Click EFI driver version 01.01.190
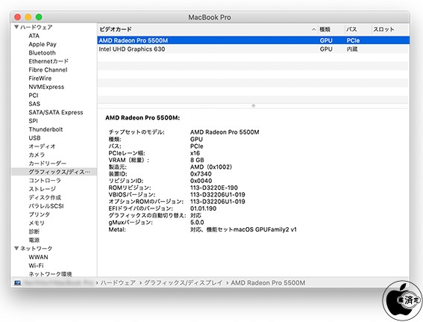423x322 pixels. (204, 208)
